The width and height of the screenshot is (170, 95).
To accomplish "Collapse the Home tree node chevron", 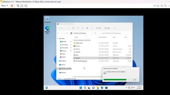I will [58, 39].
